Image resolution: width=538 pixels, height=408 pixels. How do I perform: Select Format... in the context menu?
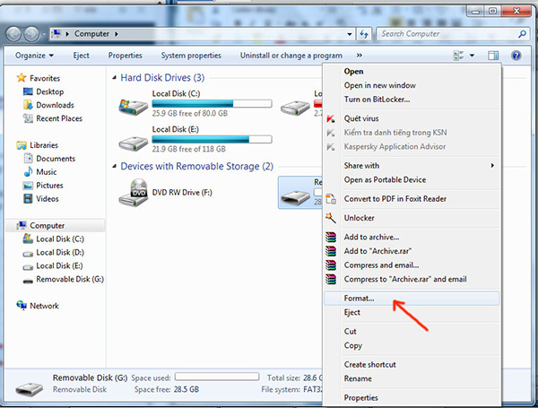[359, 298]
